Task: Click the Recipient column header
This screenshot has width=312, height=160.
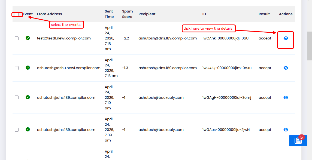Action: [147, 14]
